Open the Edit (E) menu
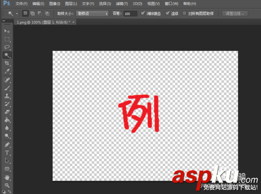Screen dimensions: 261x194 [x=38, y=4]
